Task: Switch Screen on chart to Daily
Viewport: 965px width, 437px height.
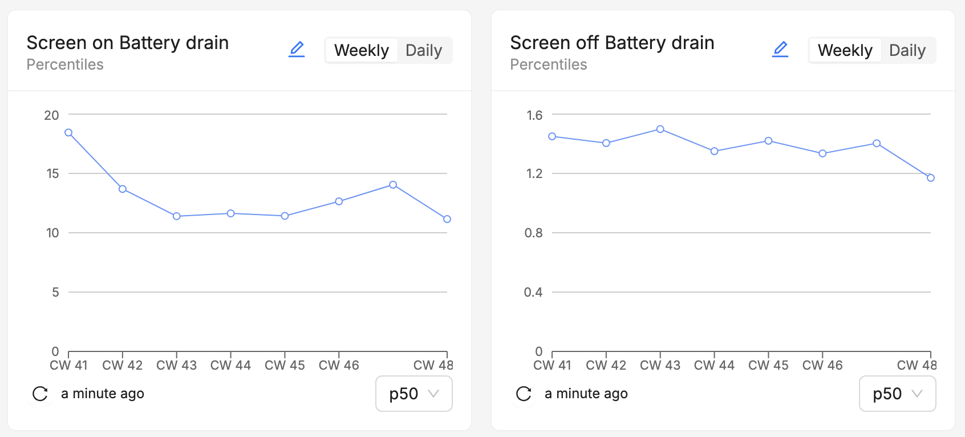Action: [424, 50]
